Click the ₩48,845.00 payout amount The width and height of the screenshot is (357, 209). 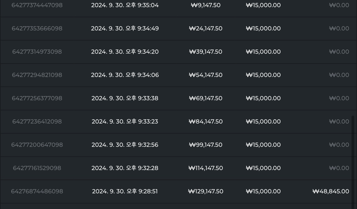click(330, 191)
